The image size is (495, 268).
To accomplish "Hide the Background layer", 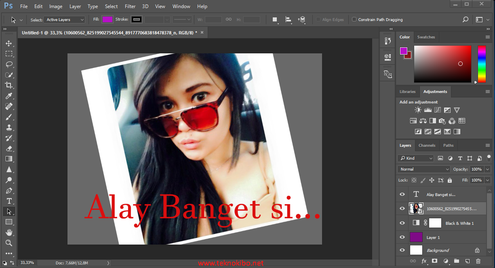I will pos(402,250).
